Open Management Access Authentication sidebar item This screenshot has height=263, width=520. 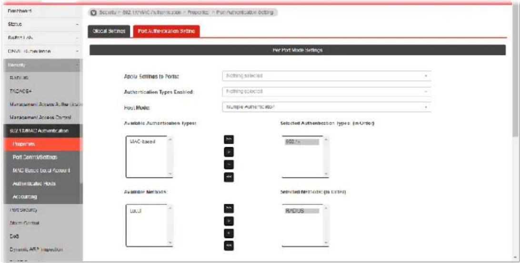(x=42, y=104)
